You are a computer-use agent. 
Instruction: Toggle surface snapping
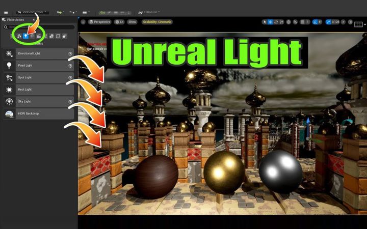pos(295,22)
